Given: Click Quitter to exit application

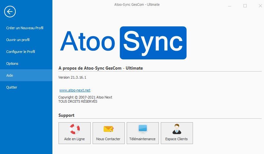Looking at the screenshot, I should [x=12, y=87].
